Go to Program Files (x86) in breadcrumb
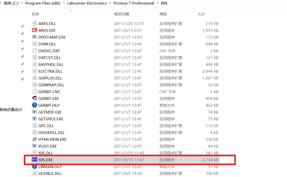Viewport: 287px width, 177px height. (43, 3)
